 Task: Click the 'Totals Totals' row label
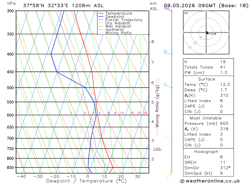(x=199, y=67)
